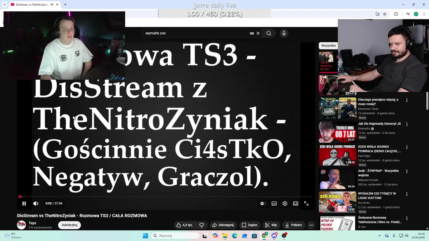Open options for the 'LOUIS VUITTON' video

pyautogui.click(x=407, y=194)
